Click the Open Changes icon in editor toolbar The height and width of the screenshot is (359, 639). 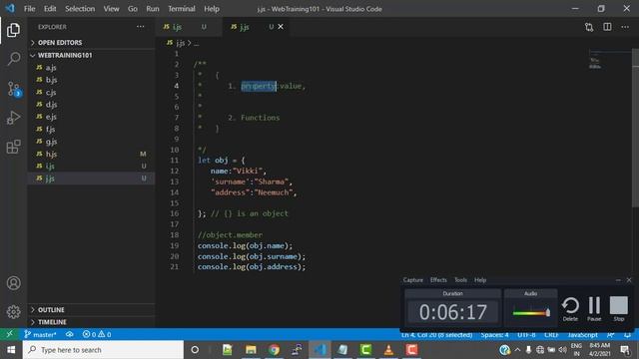tap(589, 27)
